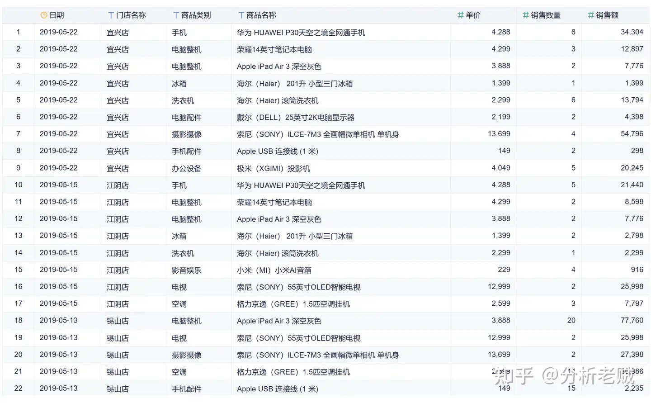The height and width of the screenshot is (403, 651).
Task: Click row number 7
Action: [18, 134]
